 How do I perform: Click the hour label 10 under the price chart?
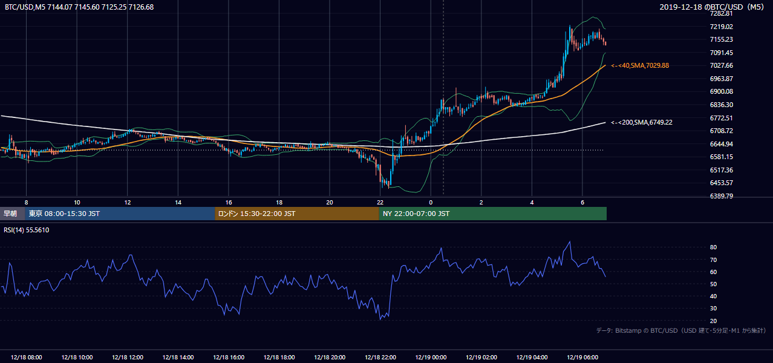pos(77,202)
